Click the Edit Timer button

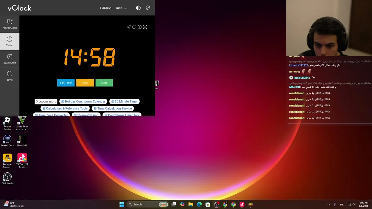coord(66,83)
